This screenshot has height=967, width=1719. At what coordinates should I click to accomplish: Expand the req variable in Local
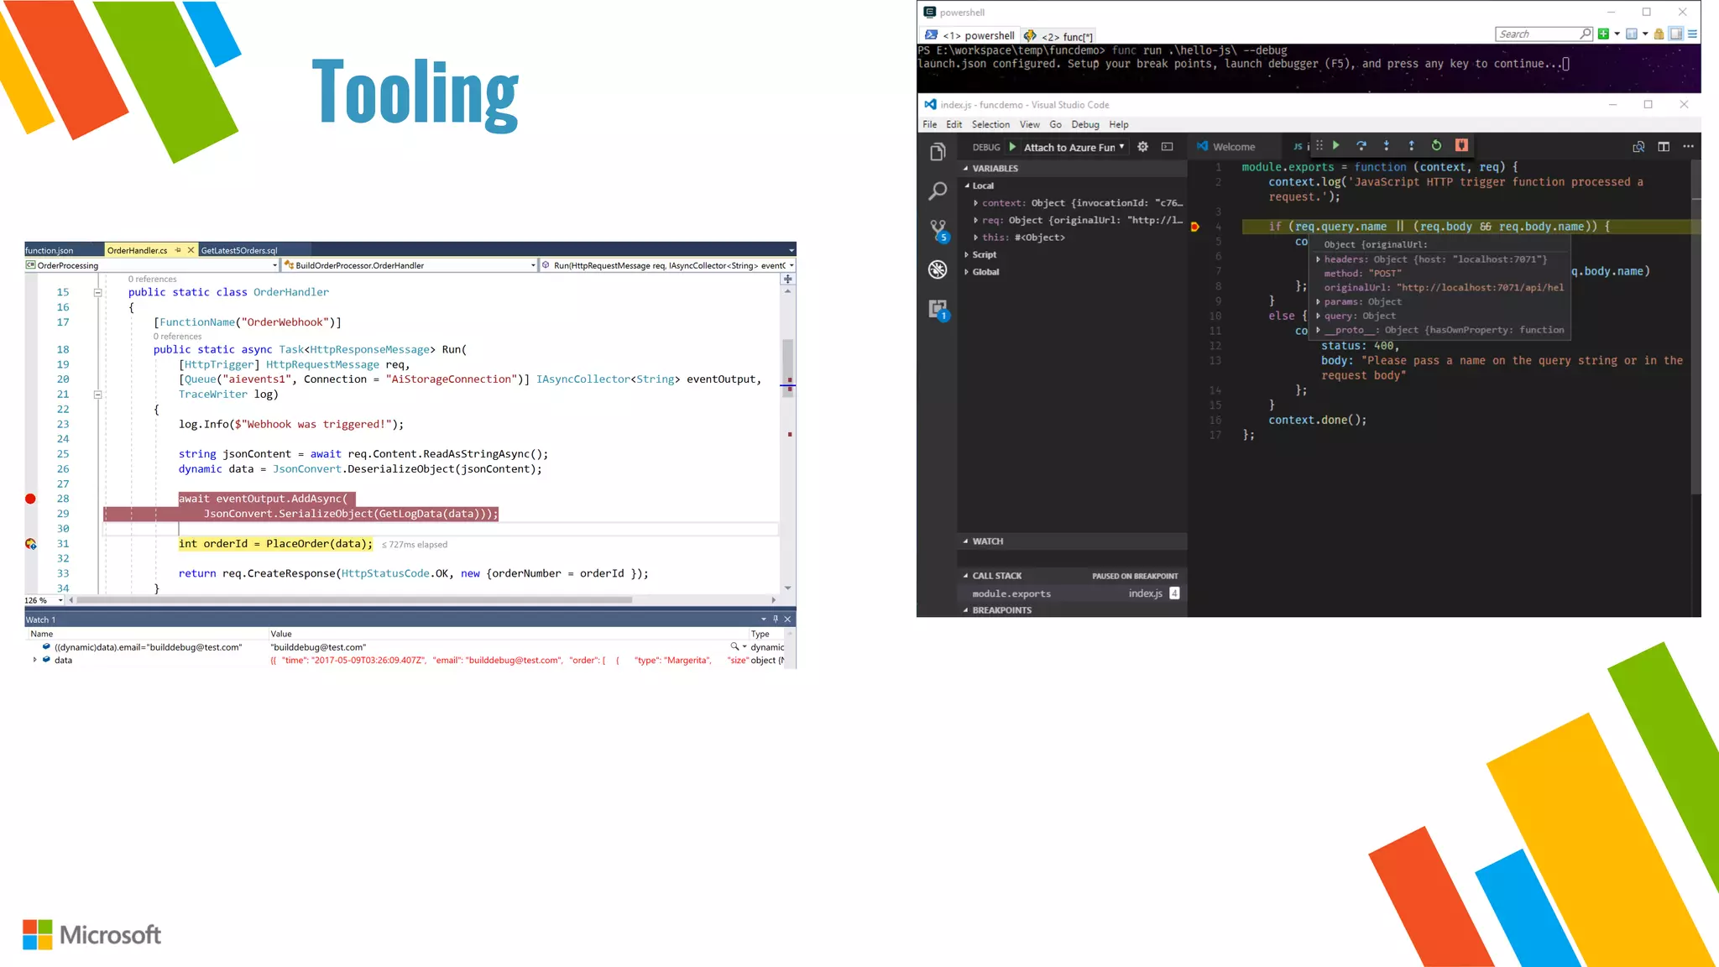tap(975, 220)
